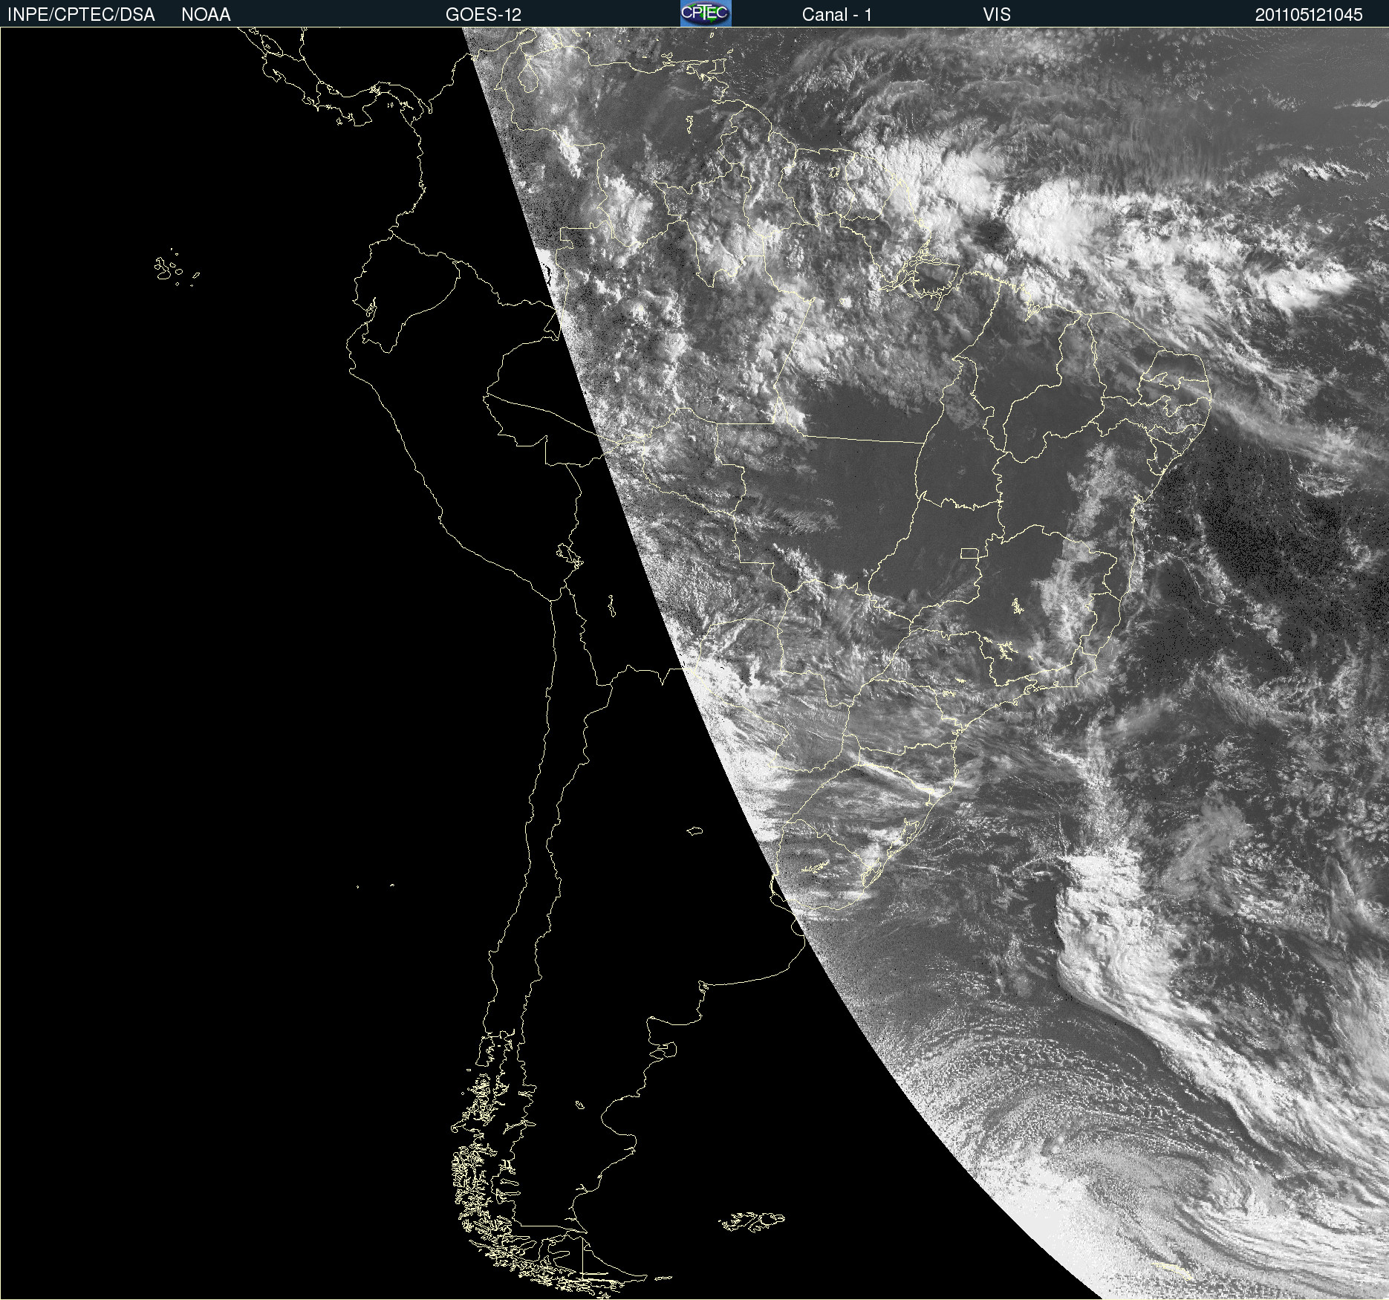Click the 201105121045 timestamp

click(x=1309, y=15)
